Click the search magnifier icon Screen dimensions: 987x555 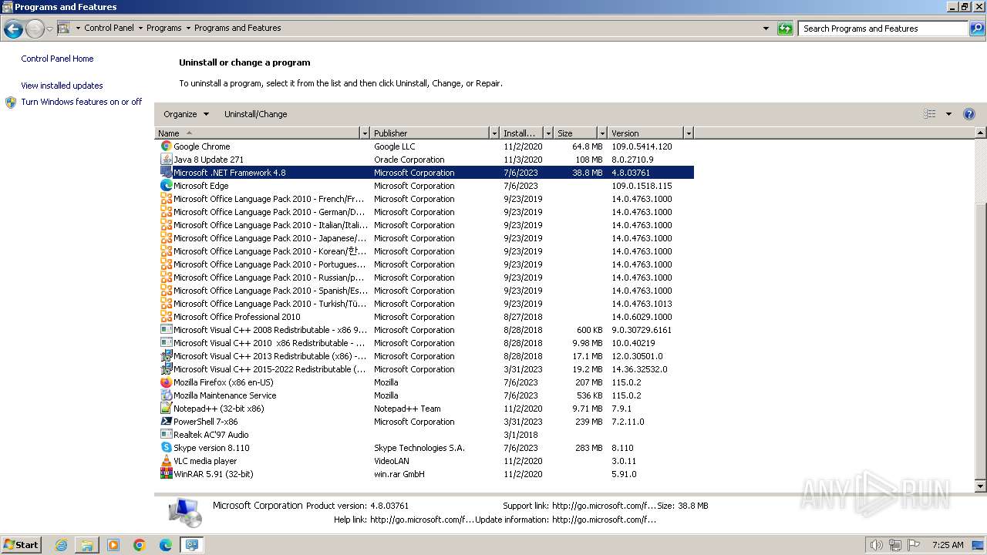click(x=977, y=29)
